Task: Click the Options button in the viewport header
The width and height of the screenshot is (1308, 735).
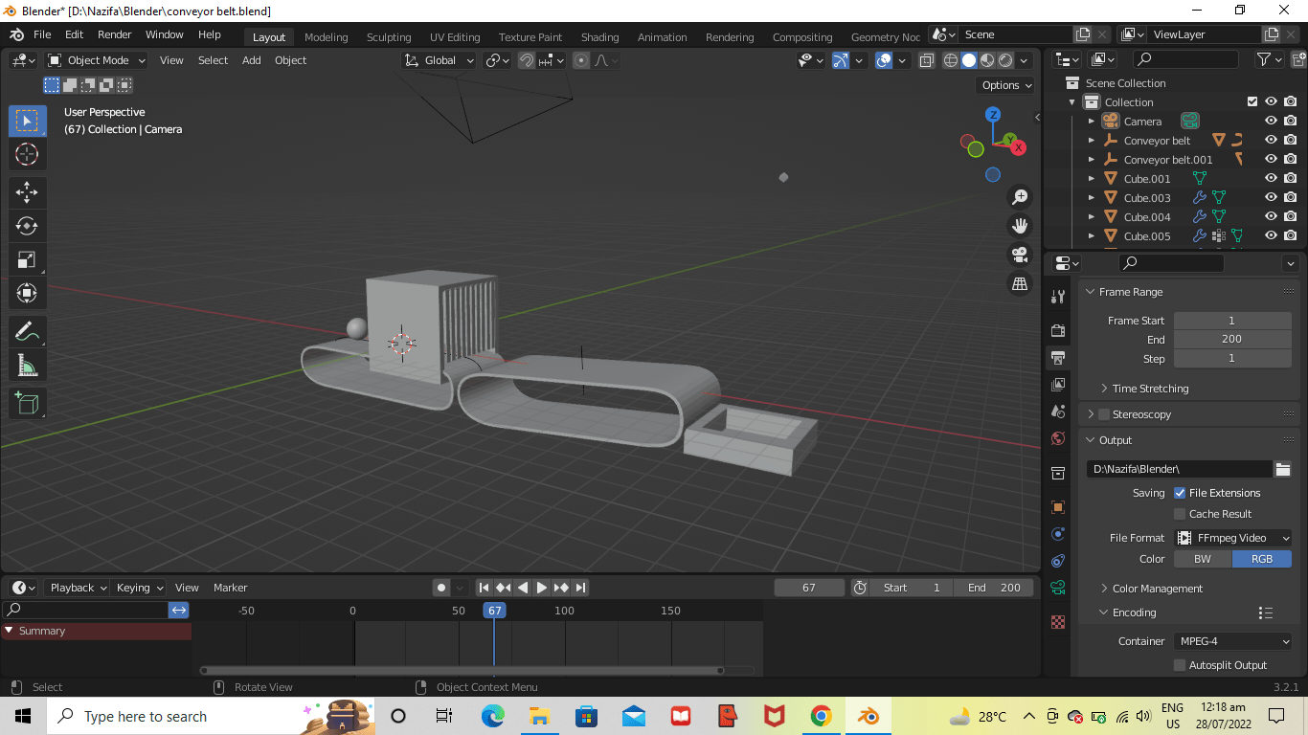Action: click(1004, 85)
